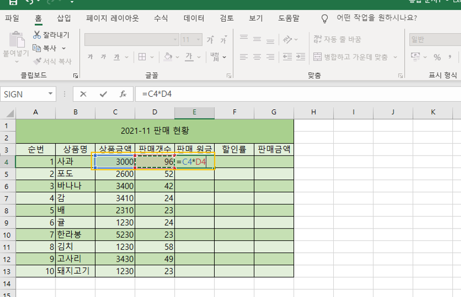Open font color dropdown arrow
This screenshot has height=297, width=461.
pyautogui.click(x=199, y=57)
